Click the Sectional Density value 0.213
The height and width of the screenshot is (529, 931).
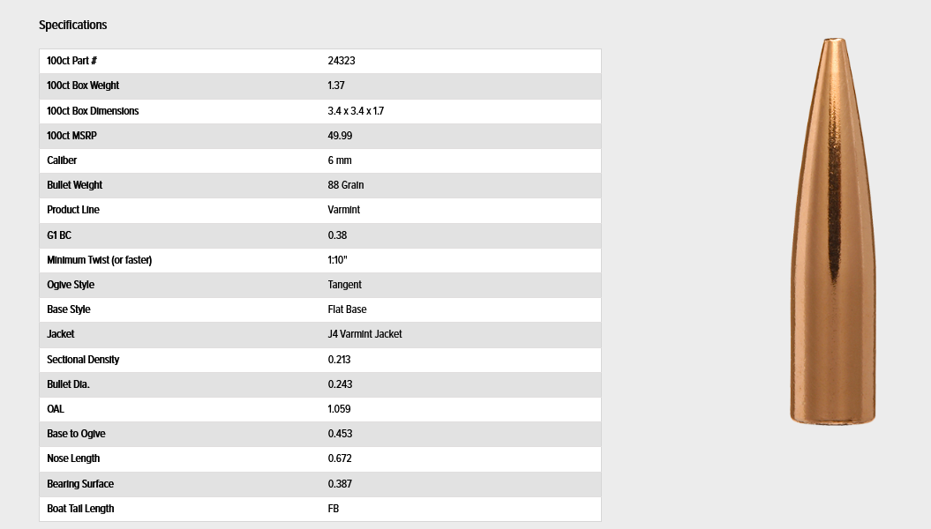339,360
